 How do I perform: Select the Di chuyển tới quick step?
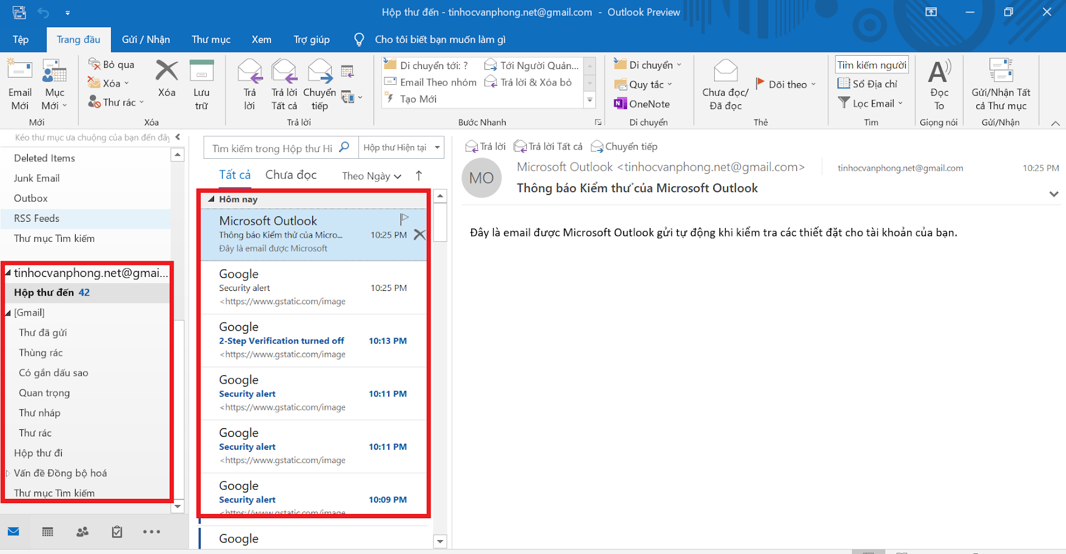[426, 65]
